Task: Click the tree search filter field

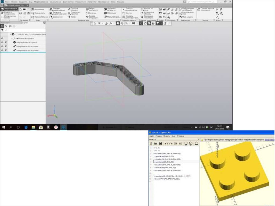Action: [24, 30]
